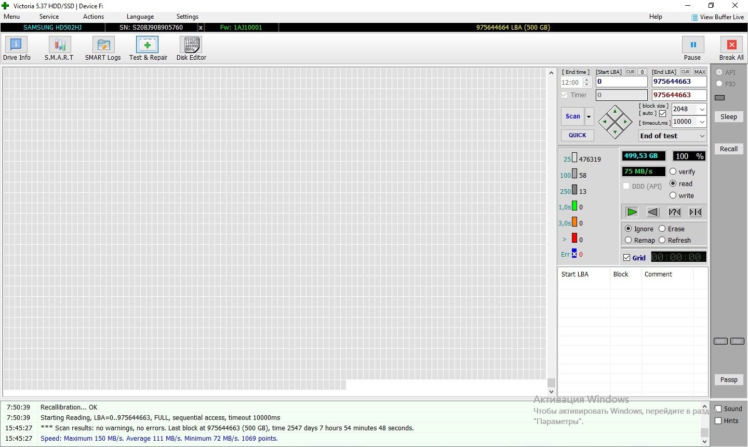Click the End LBA input field
Viewport: 748px width, 447px height.
(679, 82)
